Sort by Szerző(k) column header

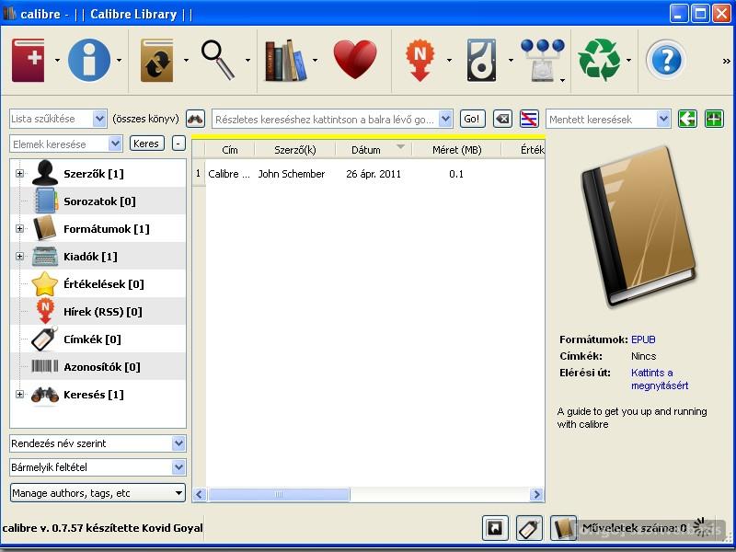[x=294, y=150]
